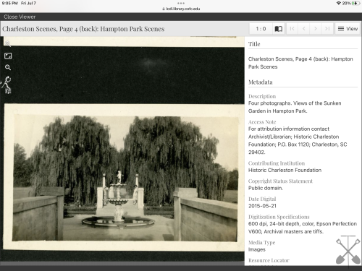Tap the three dots multitasking menu
Viewport: 362px width, 271px height.
pos(181,3)
